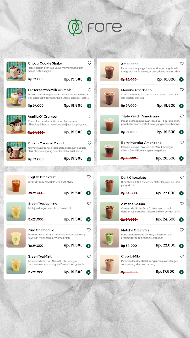Add Matcha Green Tea to cart

181,246
